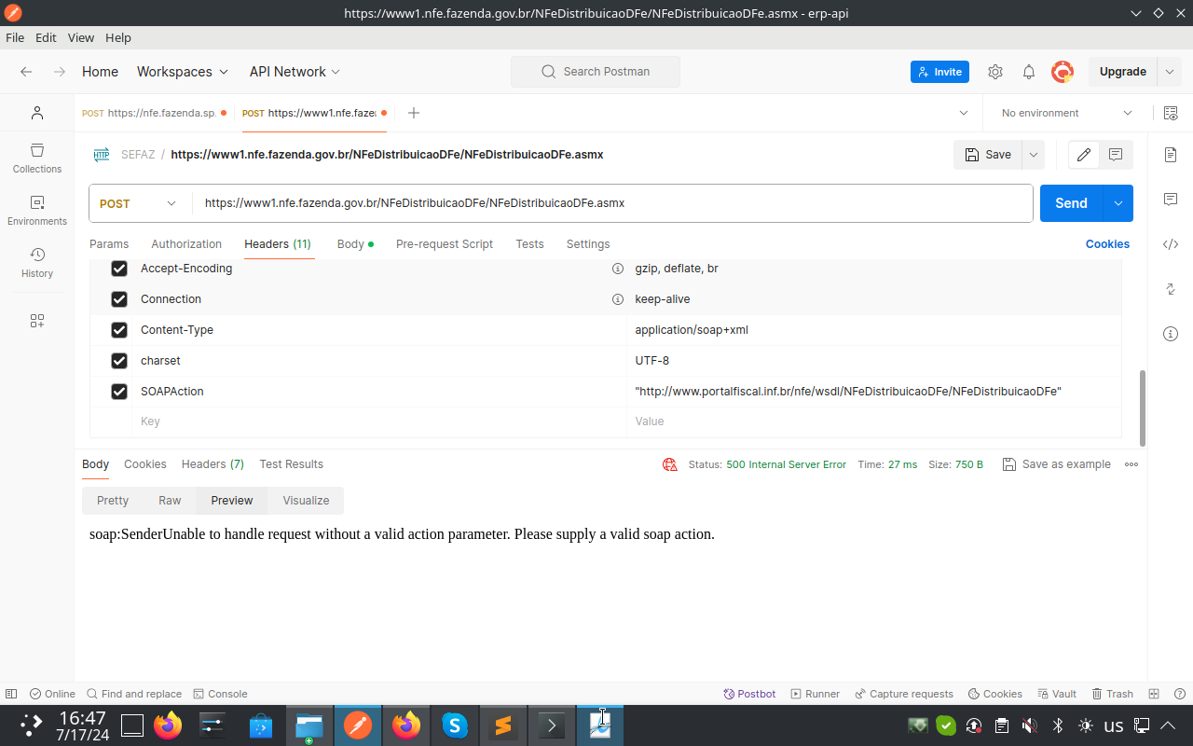
Task: Go forward with the right arrow
Action: [60, 72]
